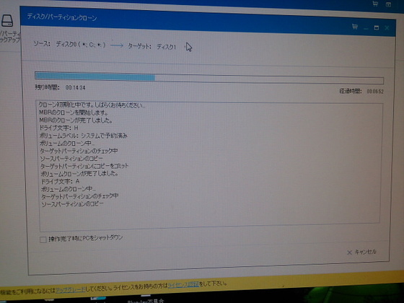
Task: Select log line ボリュームクローンが完了しました。
Action: tap(79, 174)
